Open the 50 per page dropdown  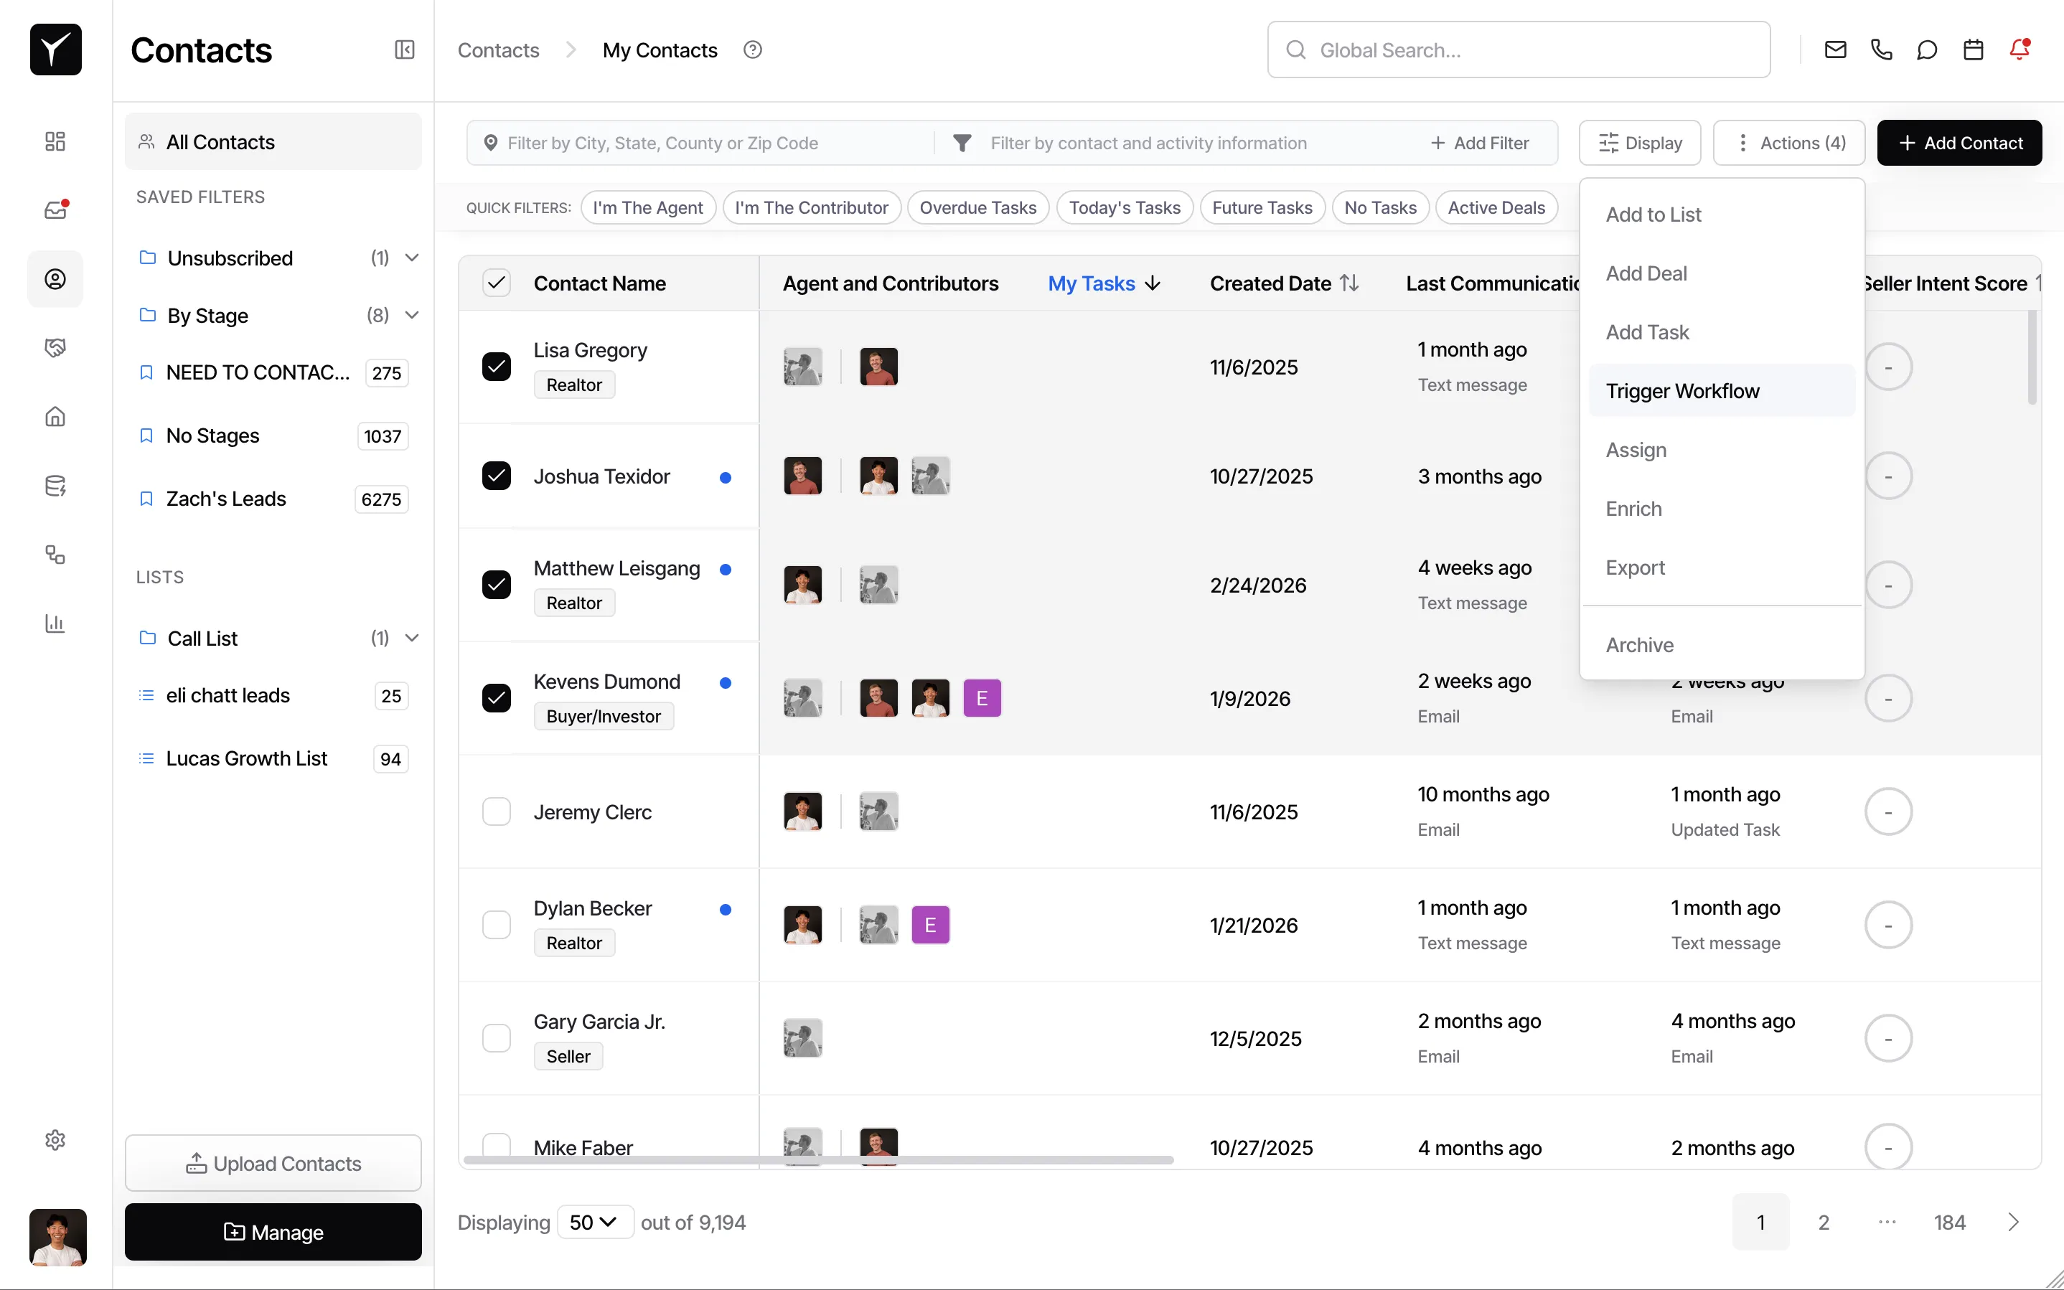pos(594,1222)
